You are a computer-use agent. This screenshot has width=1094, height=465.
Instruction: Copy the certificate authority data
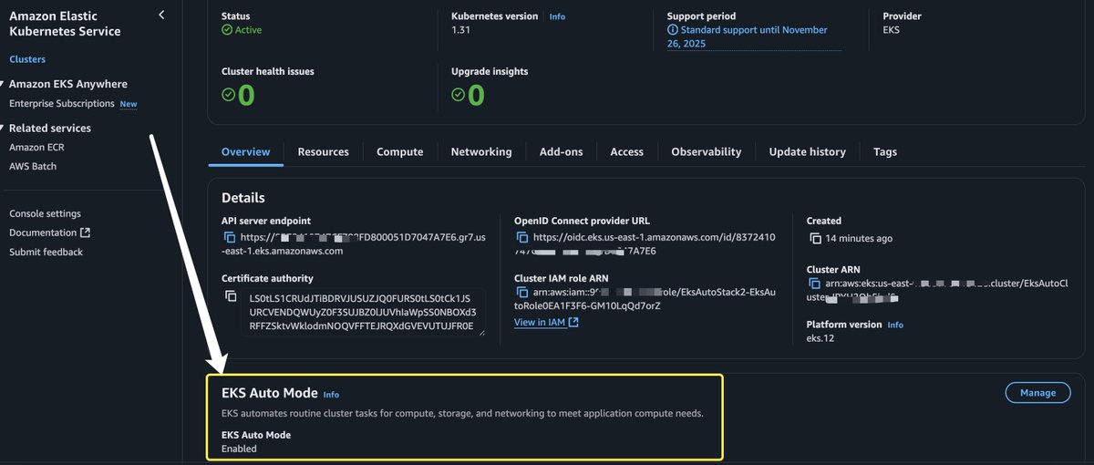(x=230, y=296)
